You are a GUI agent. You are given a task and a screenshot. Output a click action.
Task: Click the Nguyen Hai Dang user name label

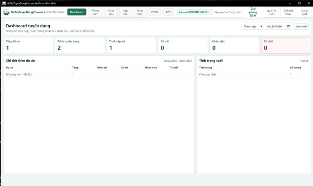[229, 12]
